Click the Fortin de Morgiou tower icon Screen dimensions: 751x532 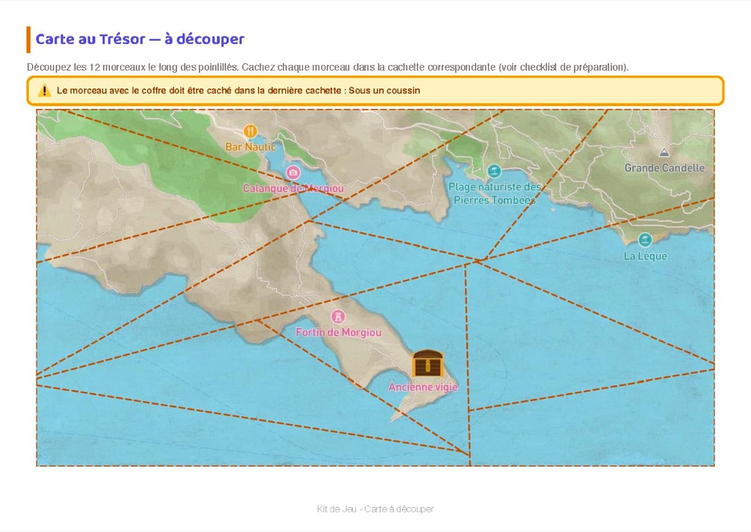click(x=339, y=316)
